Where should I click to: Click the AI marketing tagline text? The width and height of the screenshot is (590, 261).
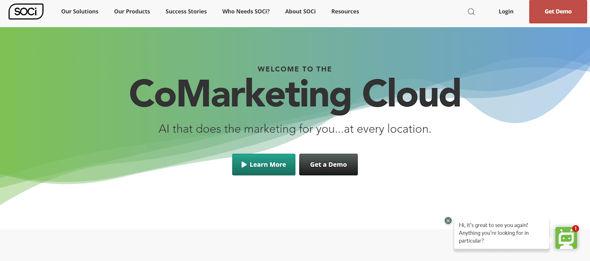click(295, 129)
